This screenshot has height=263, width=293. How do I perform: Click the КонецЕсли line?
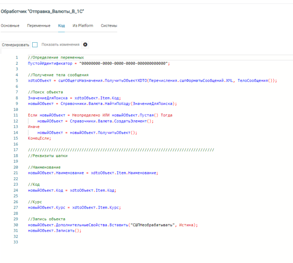(39, 138)
